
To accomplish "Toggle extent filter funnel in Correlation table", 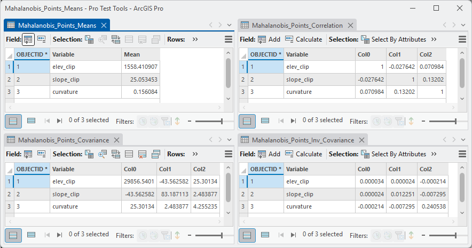I will [399, 121].
